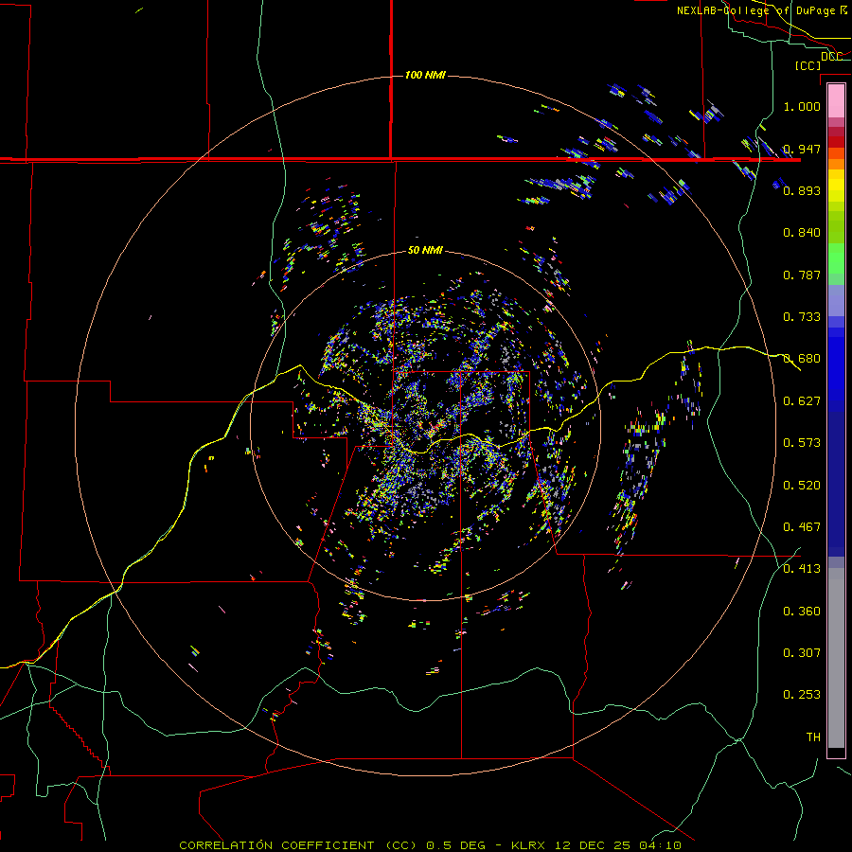The height and width of the screenshot is (852, 852).
Task: Click the 50 NMI range ring label
Action: 425,250
